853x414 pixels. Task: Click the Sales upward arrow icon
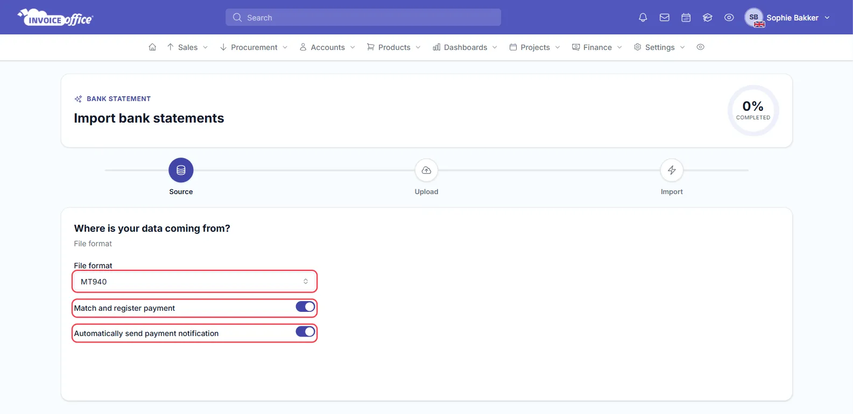170,47
